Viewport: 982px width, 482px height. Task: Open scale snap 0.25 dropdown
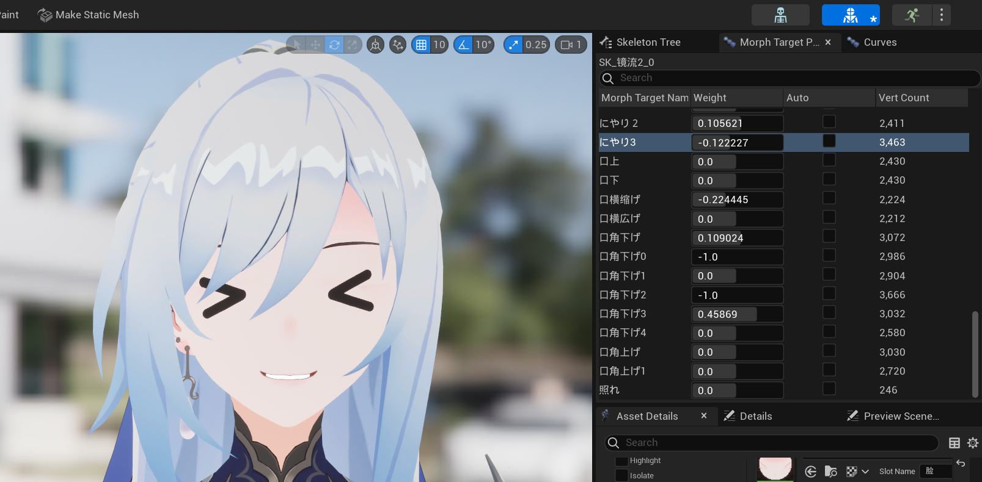(536, 45)
